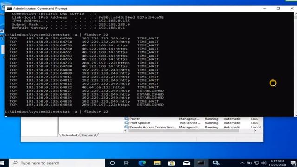
Task: Click foreign address 40.64.66.113:https
Action: 103,87
